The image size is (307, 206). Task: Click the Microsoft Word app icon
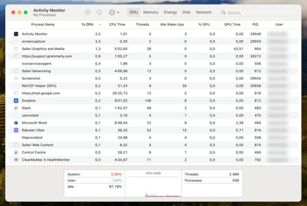click(16, 123)
